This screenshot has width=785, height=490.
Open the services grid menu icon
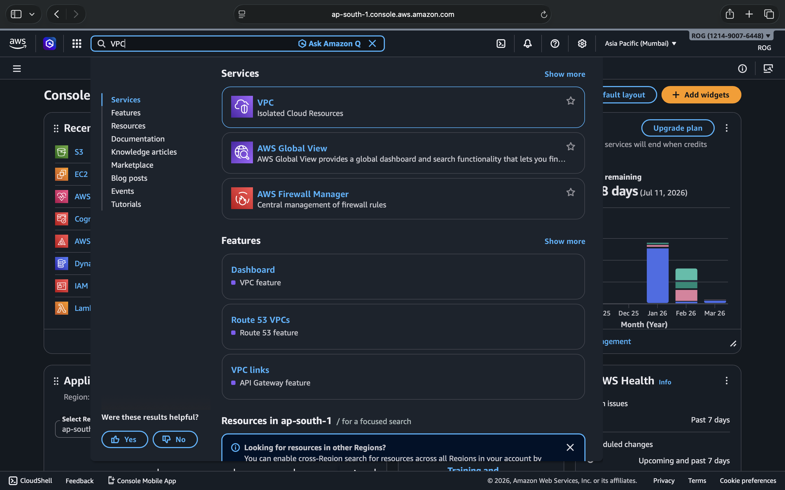tap(77, 44)
